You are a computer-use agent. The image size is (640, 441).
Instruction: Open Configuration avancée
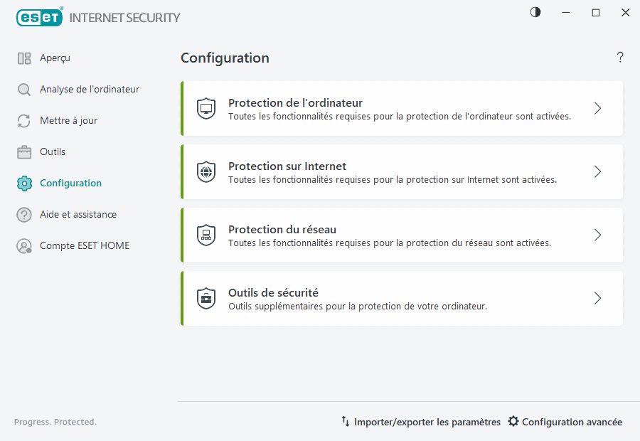572,421
